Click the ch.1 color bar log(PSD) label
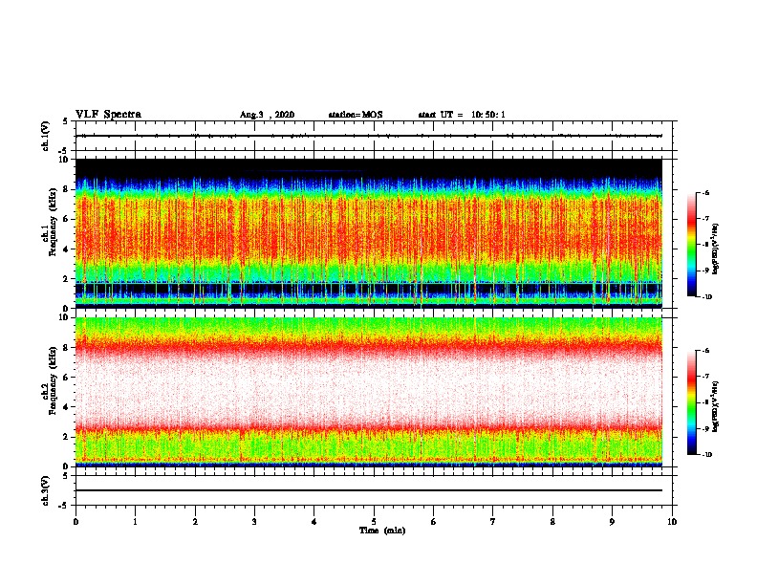 tap(715, 249)
